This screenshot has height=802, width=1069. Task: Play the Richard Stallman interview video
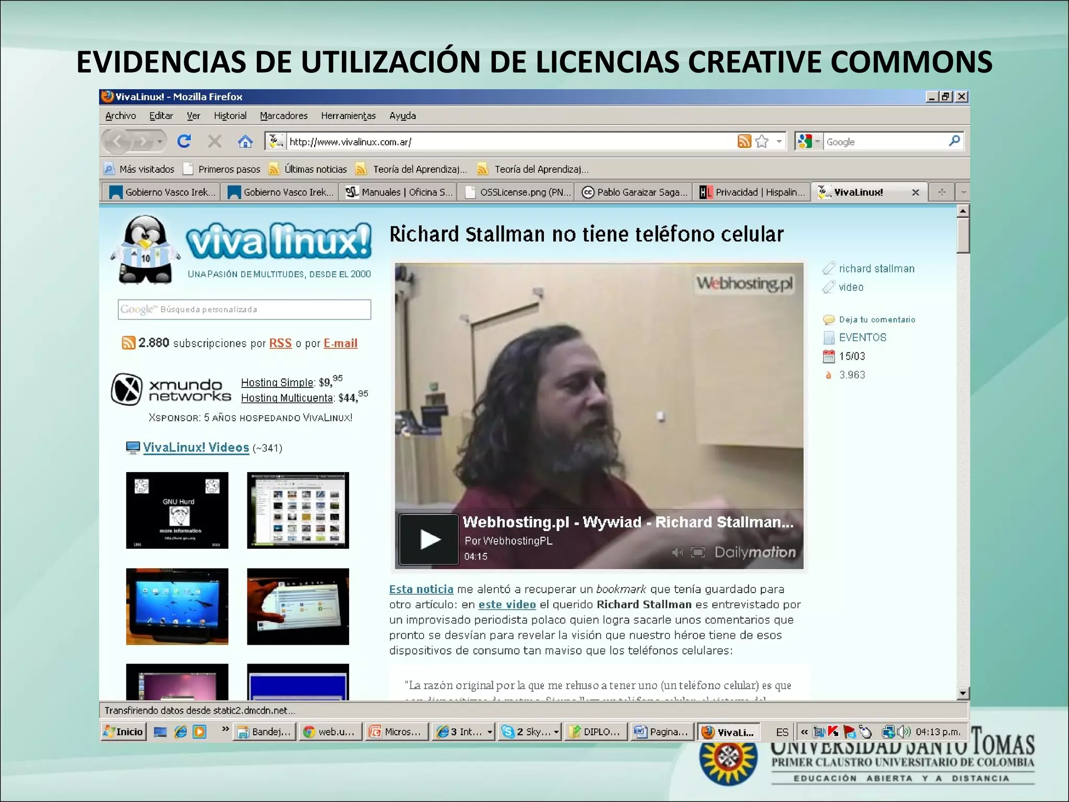pos(428,540)
